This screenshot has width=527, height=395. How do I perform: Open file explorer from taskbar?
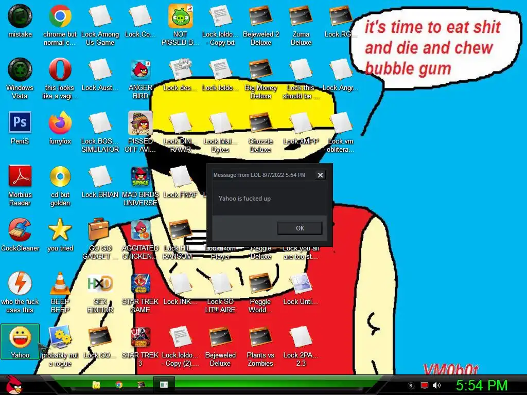[x=96, y=385]
